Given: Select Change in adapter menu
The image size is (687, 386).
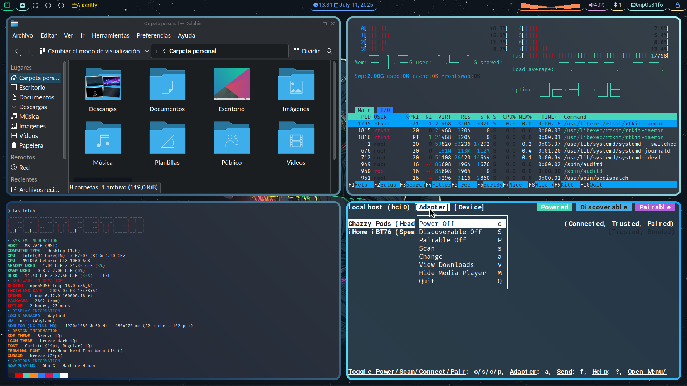Looking at the screenshot, I should tap(462, 257).
